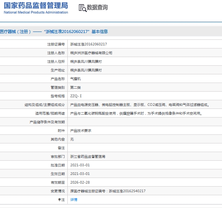Click the 结构及组成/主要组成成分 label
This screenshot has height=208, width=222.
[x=45, y=105]
